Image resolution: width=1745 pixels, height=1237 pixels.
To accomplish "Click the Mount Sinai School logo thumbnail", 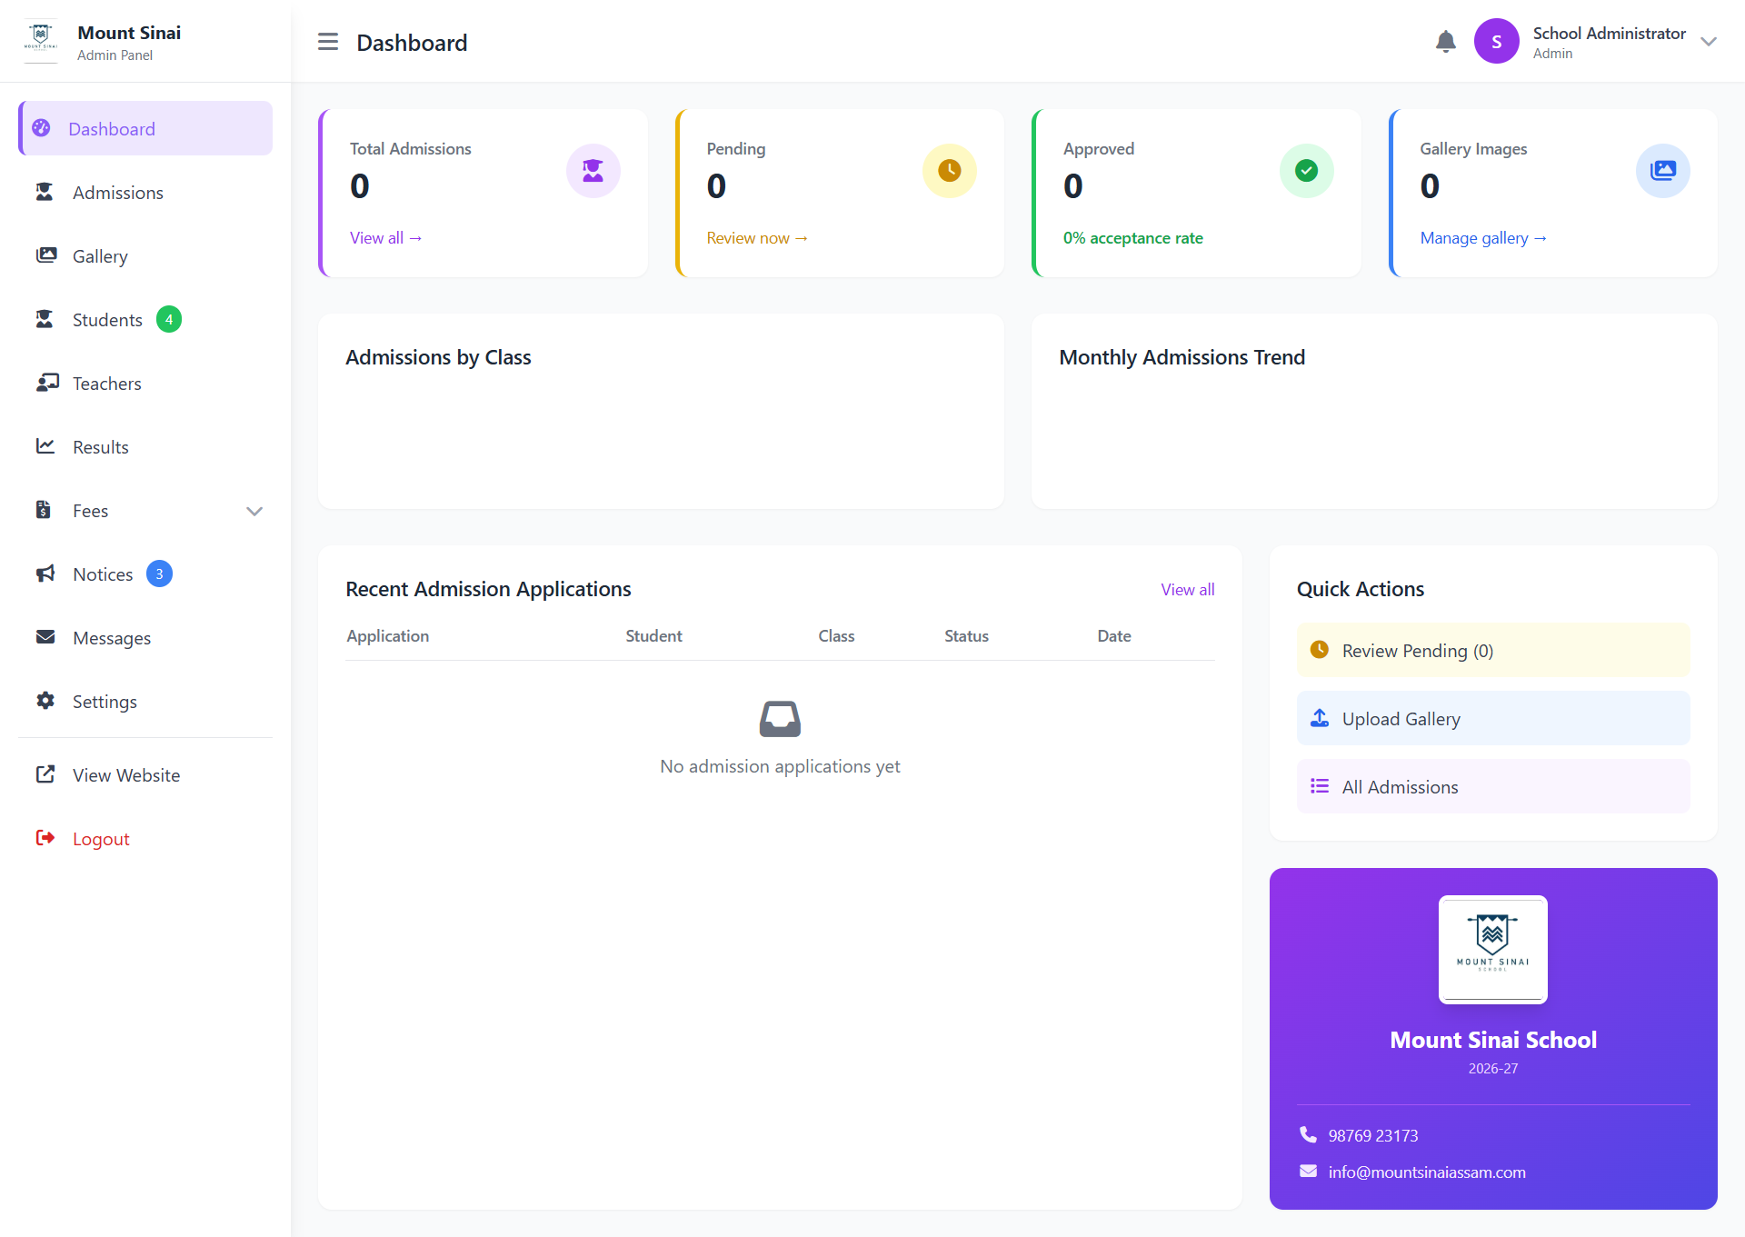I will pyautogui.click(x=1492, y=949).
